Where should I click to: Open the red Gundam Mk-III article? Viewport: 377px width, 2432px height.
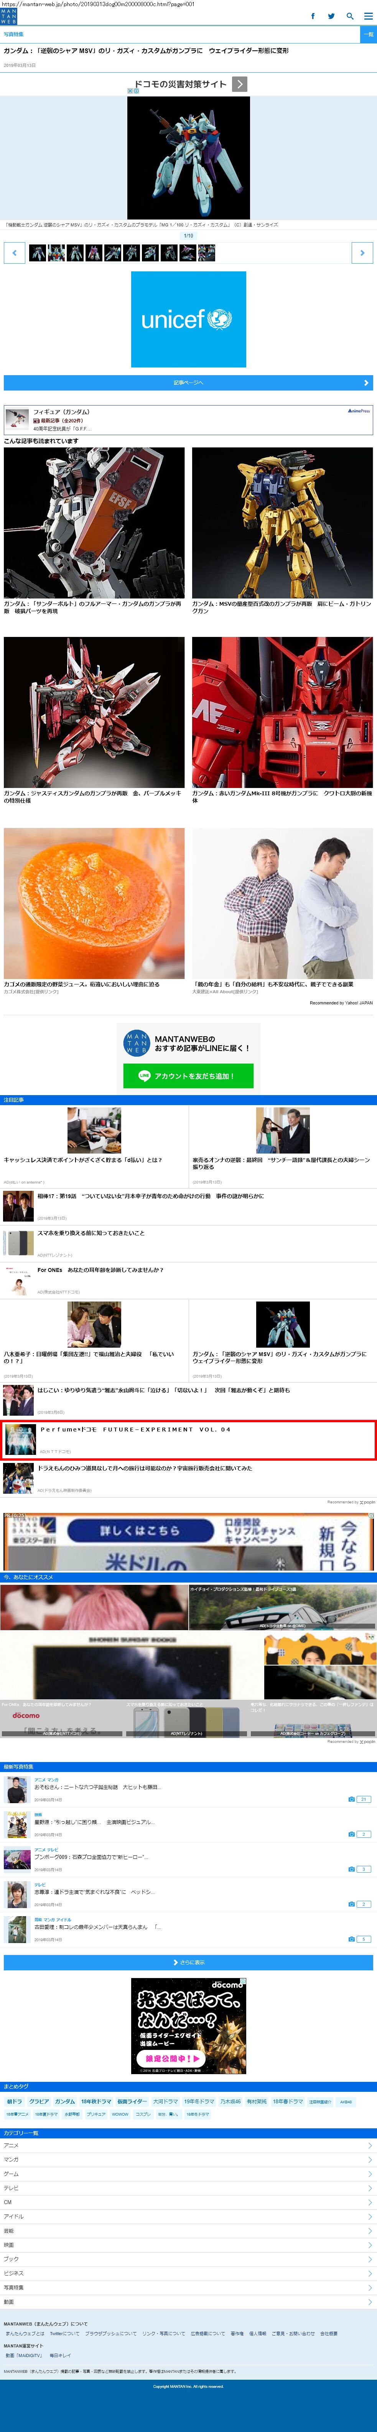pos(283,713)
